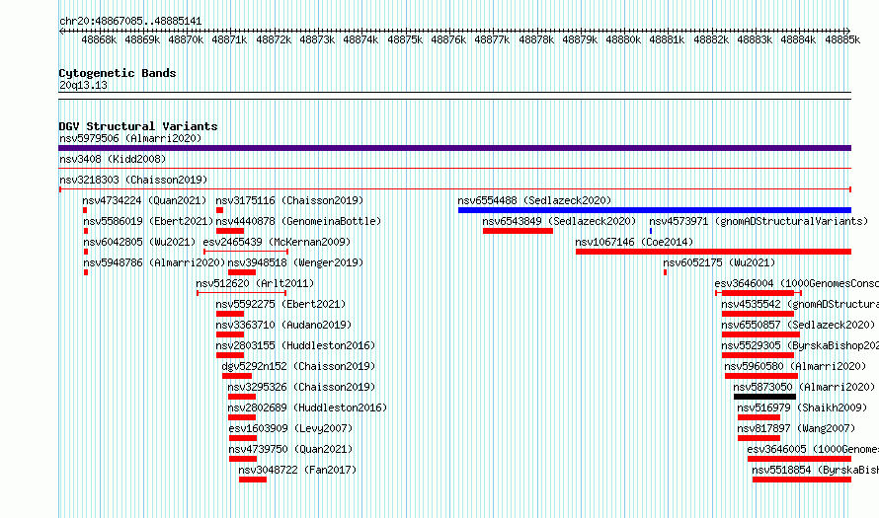Click nsv6543849 (Sedlazeck2020) red bar
The width and height of the screenshot is (879, 518).
(x=518, y=231)
